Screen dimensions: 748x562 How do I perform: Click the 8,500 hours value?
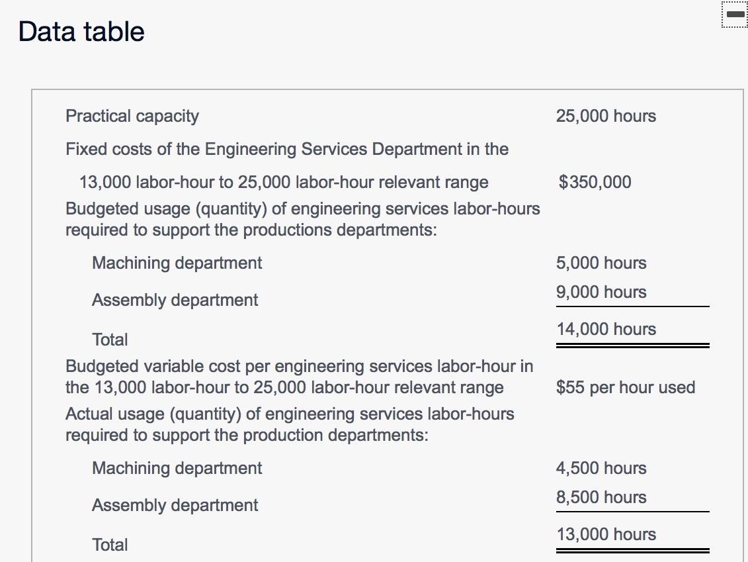click(602, 497)
